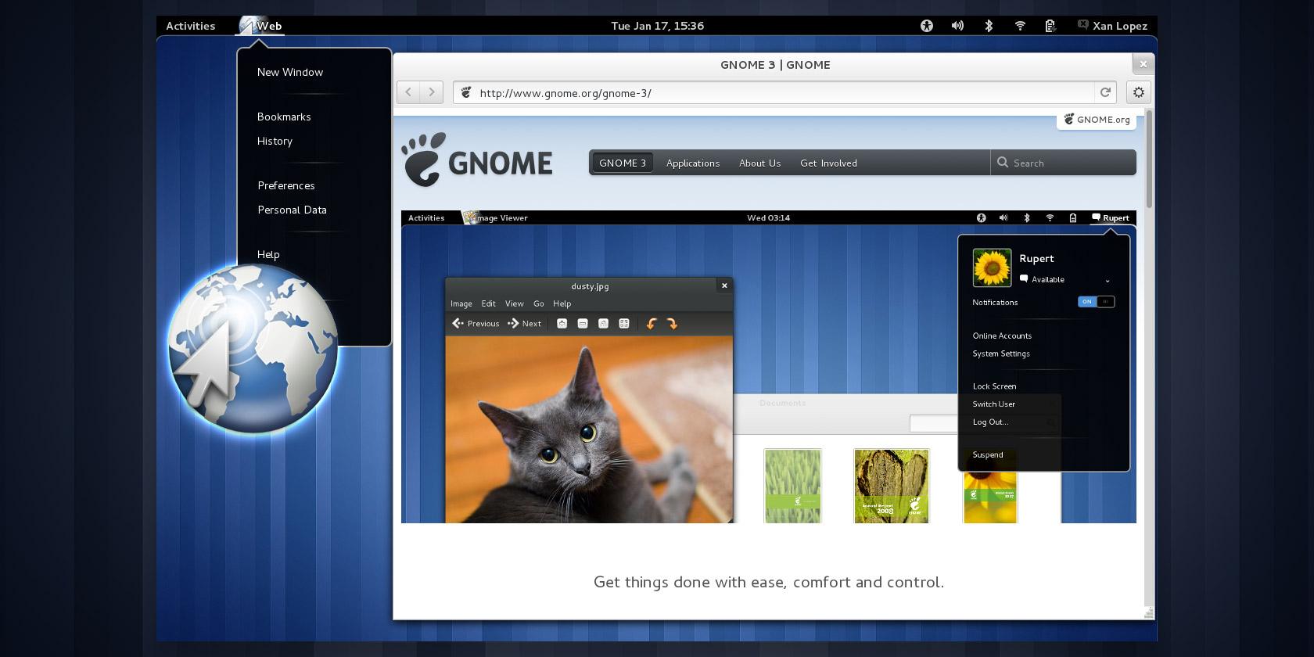The width and height of the screenshot is (1314, 657).
Task: Reload the page with the refresh icon
Action: (x=1105, y=92)
